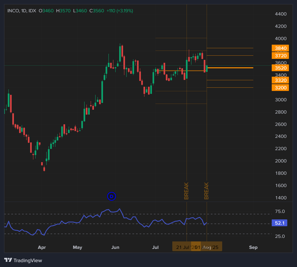Click the 3320 price label on the scale
Screen dimensions: 297x267
[x=280, y=80]
